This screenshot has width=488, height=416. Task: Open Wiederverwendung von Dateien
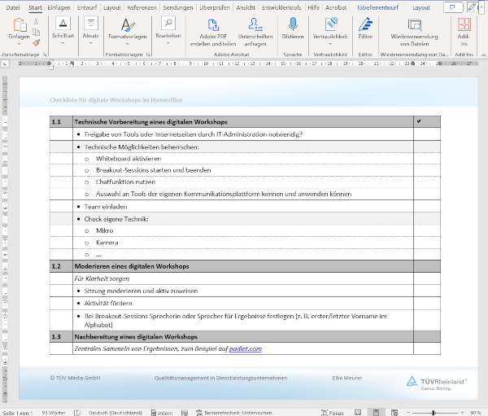click(415, 28)
